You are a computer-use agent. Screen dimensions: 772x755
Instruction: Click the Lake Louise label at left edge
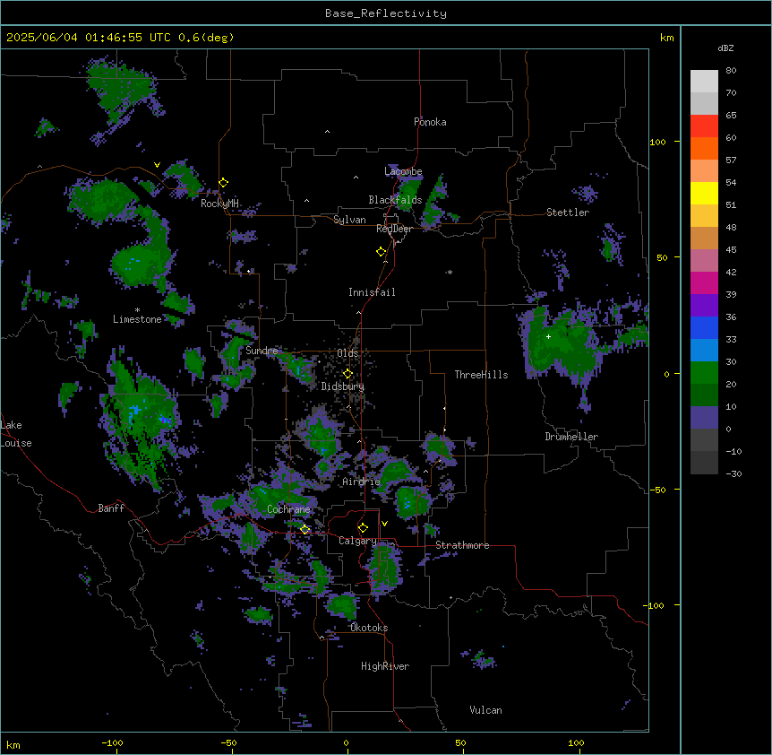[x=16, y=434]
